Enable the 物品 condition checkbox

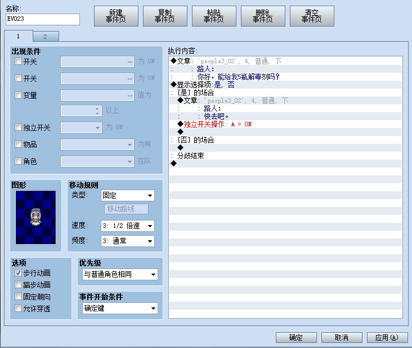[18, 144]
